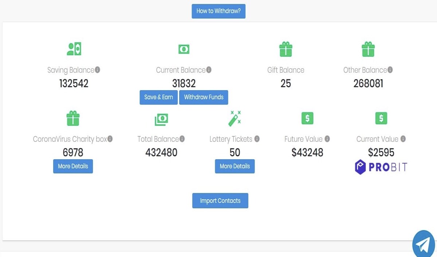
Task: Click the Saving Balance label text
Action: tap(71, 70)
